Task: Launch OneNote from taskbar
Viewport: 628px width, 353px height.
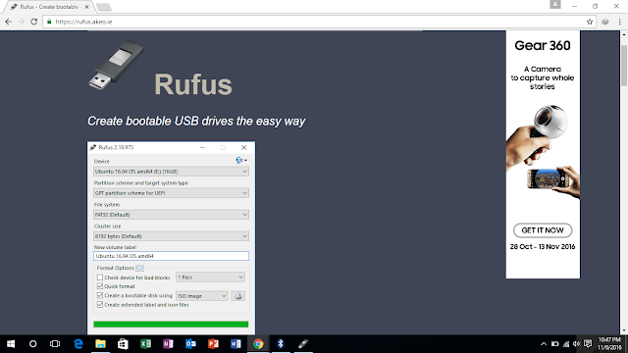Action: click(168, 344)
